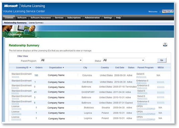Image resolution: width=179 pixels, height=128 pixels.
Task: Open the Settings menu tab
Action: click(x=108, y=18)
